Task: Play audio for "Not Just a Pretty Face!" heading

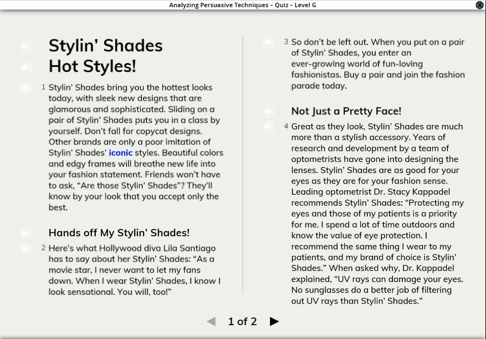Action: (269, 111)
